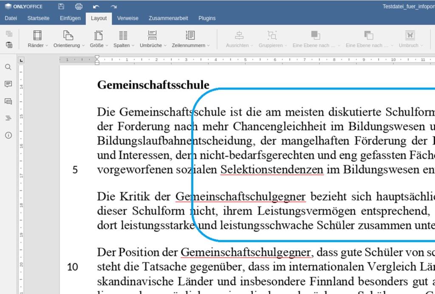The width and height of the screenshot is (435, 294).
Task: Click the ONLYOFFICE logo
Action: 24,6
